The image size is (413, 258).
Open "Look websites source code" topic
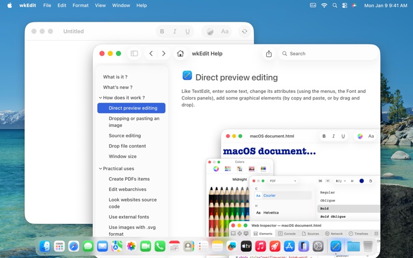(133, 203)
